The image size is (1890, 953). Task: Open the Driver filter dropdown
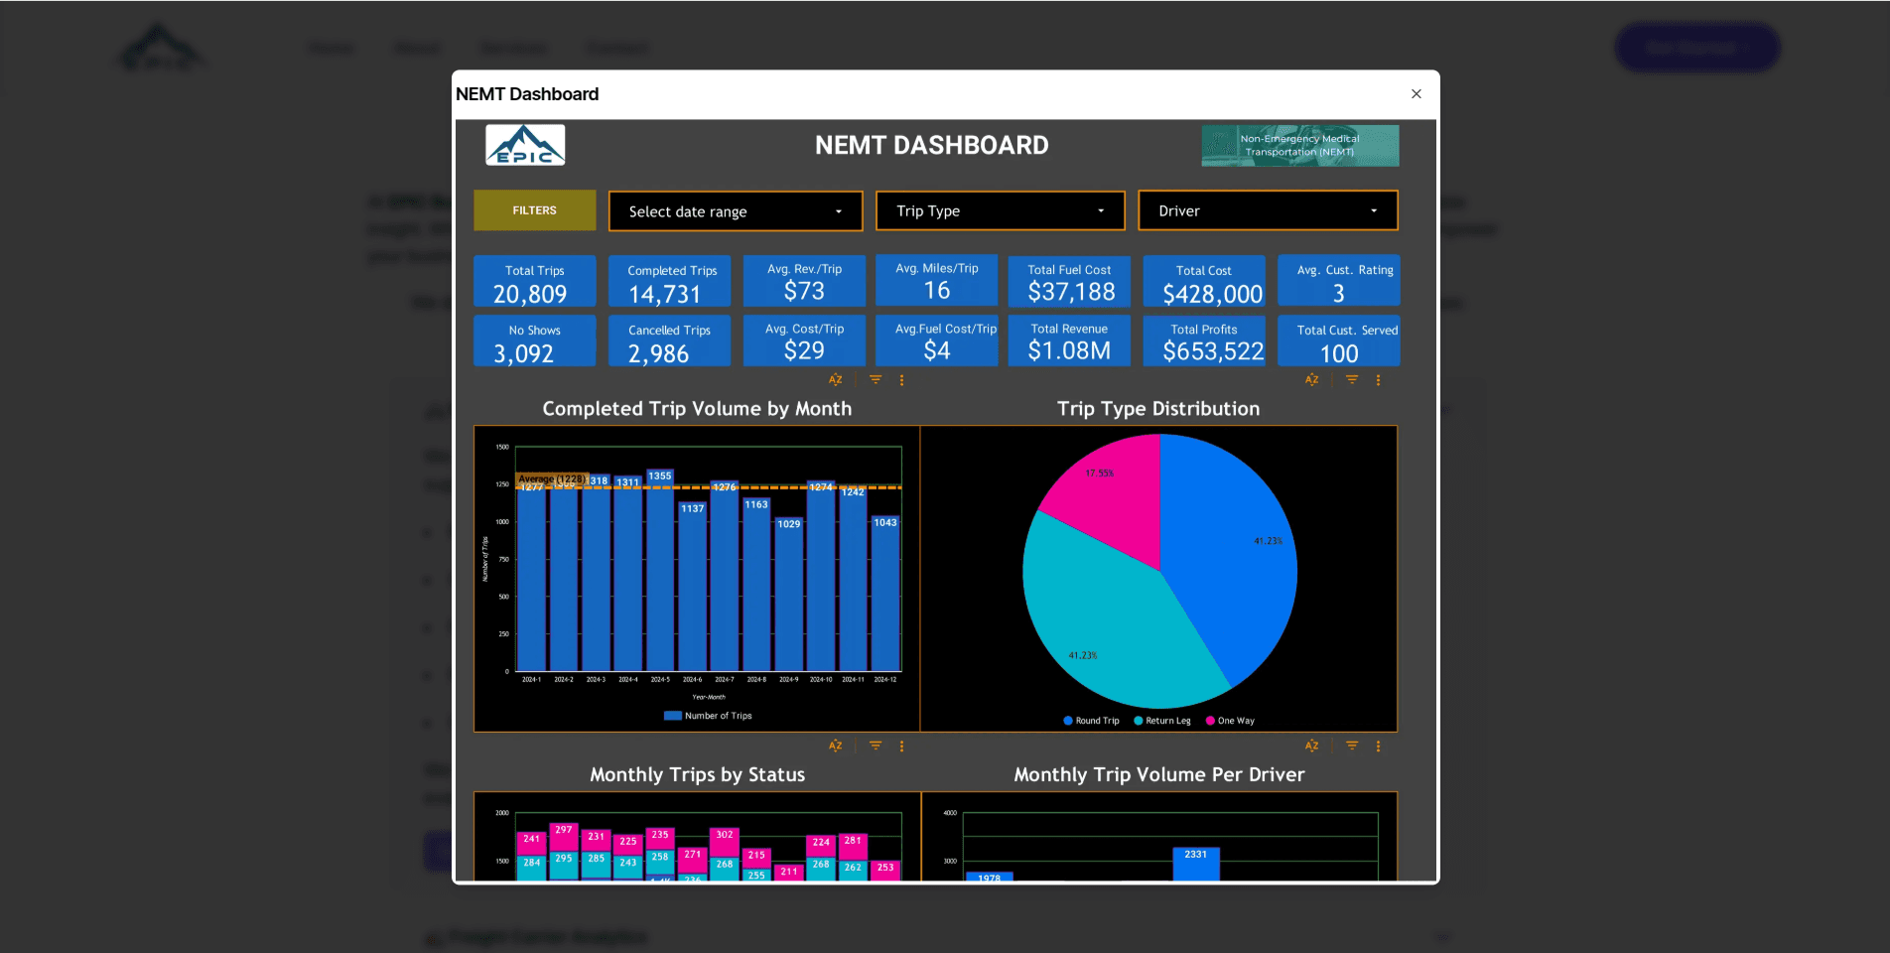(1268, 210)
